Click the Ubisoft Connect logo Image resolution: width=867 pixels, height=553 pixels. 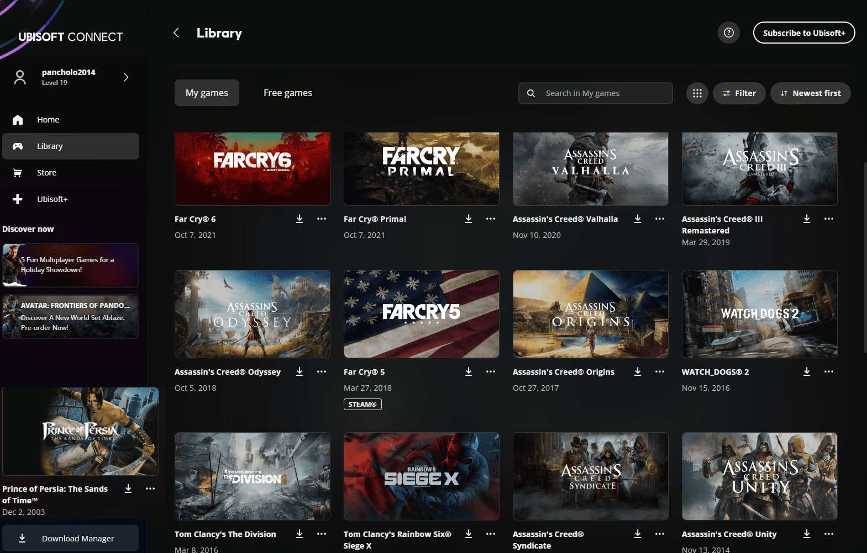pyautogui.click(x=71, y=37)
